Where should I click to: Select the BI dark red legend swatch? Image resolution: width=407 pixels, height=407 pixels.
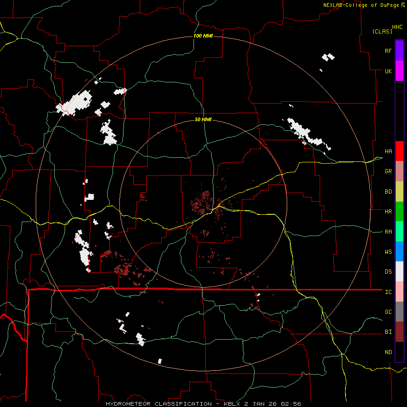(399, 332)
